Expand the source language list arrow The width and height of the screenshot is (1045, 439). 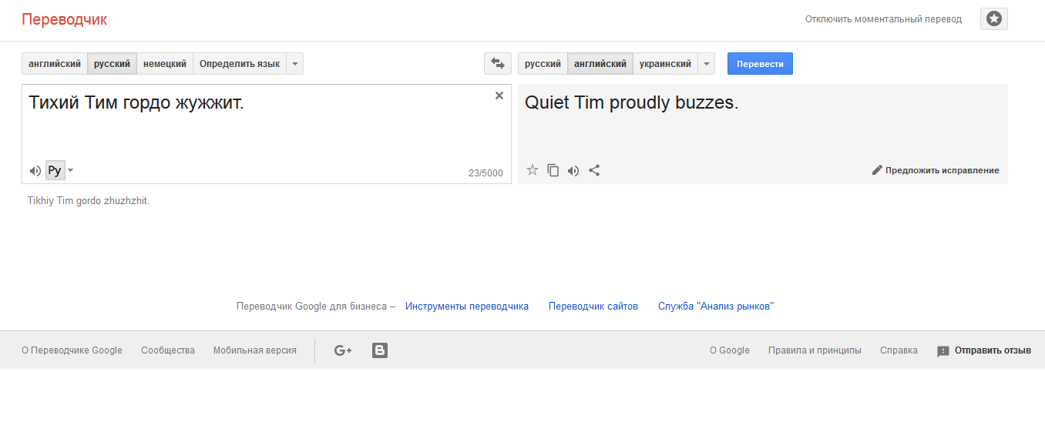(295, 64)
